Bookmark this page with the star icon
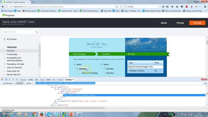 163,6
